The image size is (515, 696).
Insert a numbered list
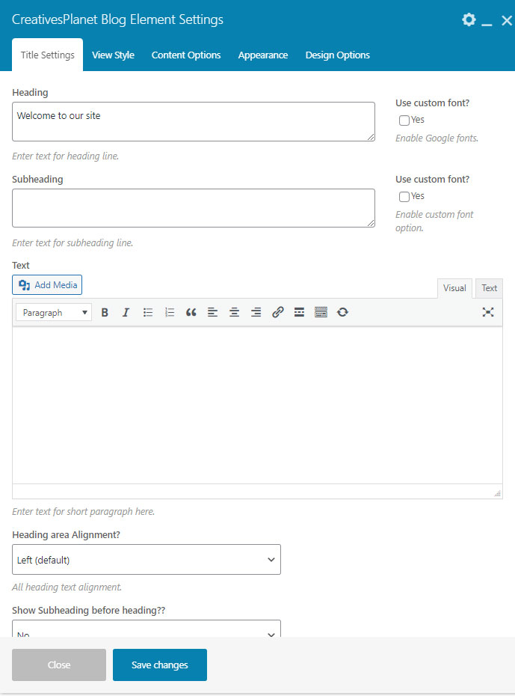pyautogui.click(x=170, y=313)
